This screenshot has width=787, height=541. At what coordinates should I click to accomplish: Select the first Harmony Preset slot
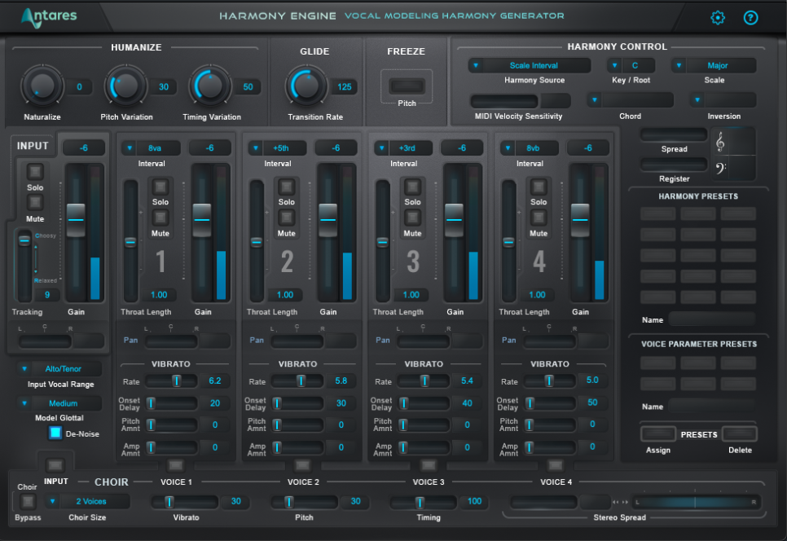tap(658, 213)
